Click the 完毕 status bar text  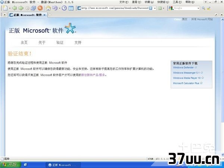point(7,159)
